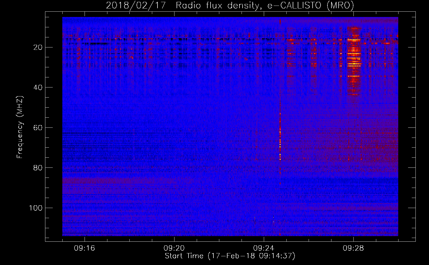The width and height of the screenshot is (429, 265).
Task: Click the 09:16 time tick label
Action: click(x=85, y=248)
